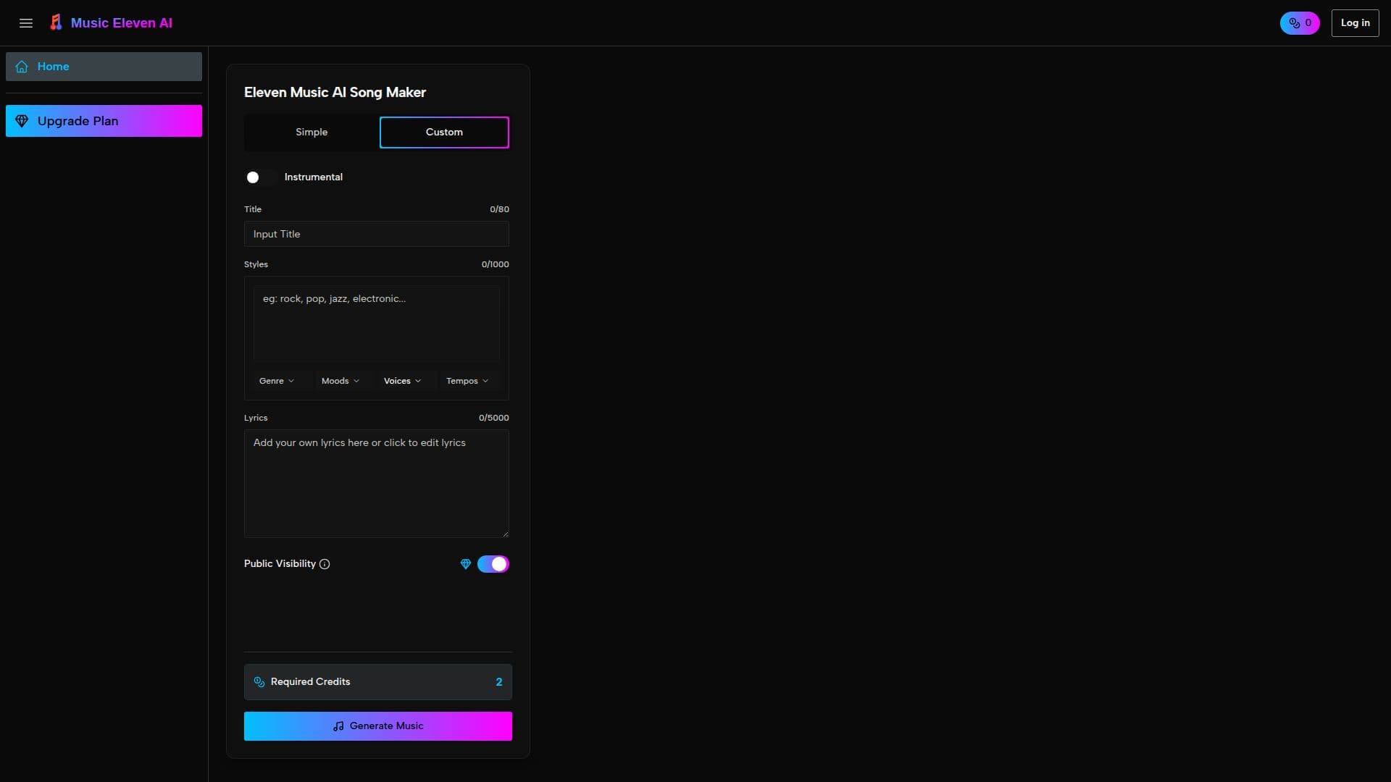The width and height of the screenshot is (1391, 782).
Task: Click the Log in button
Action: click(x=1355, y=23)
